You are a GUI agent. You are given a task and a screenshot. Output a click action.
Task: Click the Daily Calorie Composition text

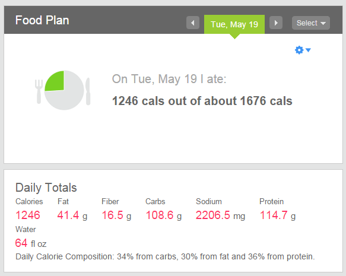pos(165,256)
